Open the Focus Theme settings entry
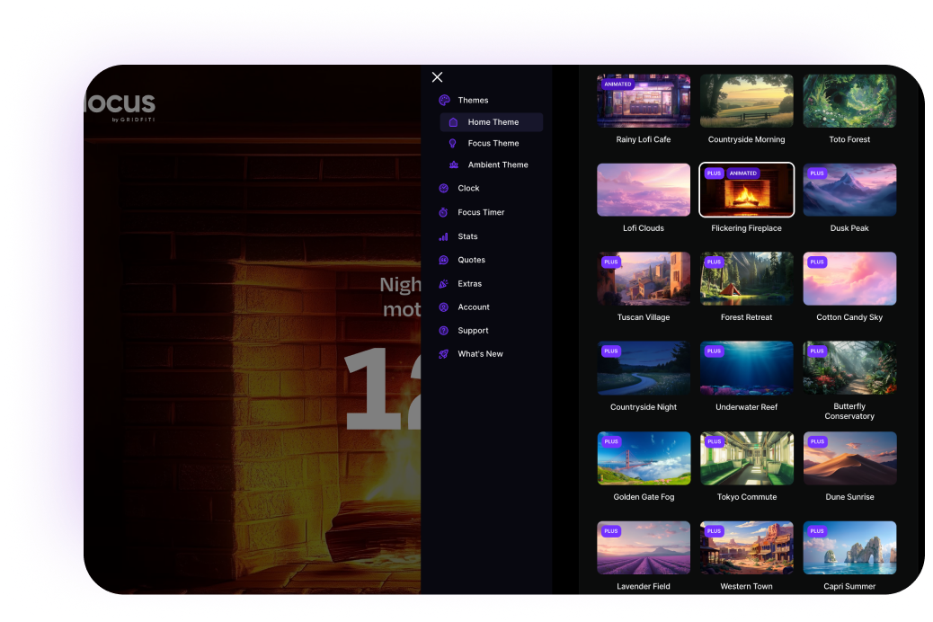The height and width of the screenshot is (622, 933). (491, 143)
